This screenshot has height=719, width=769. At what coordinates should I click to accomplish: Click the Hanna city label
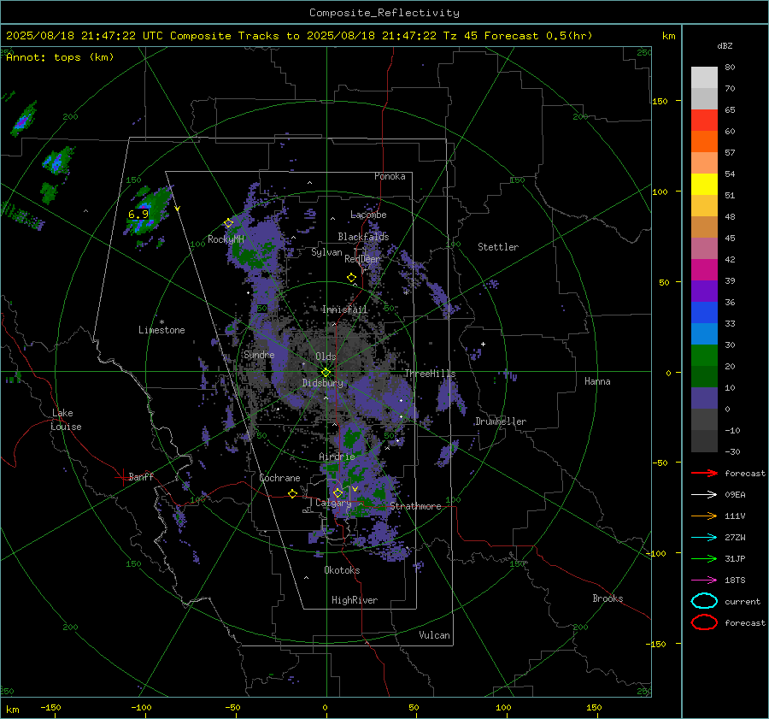597,381
